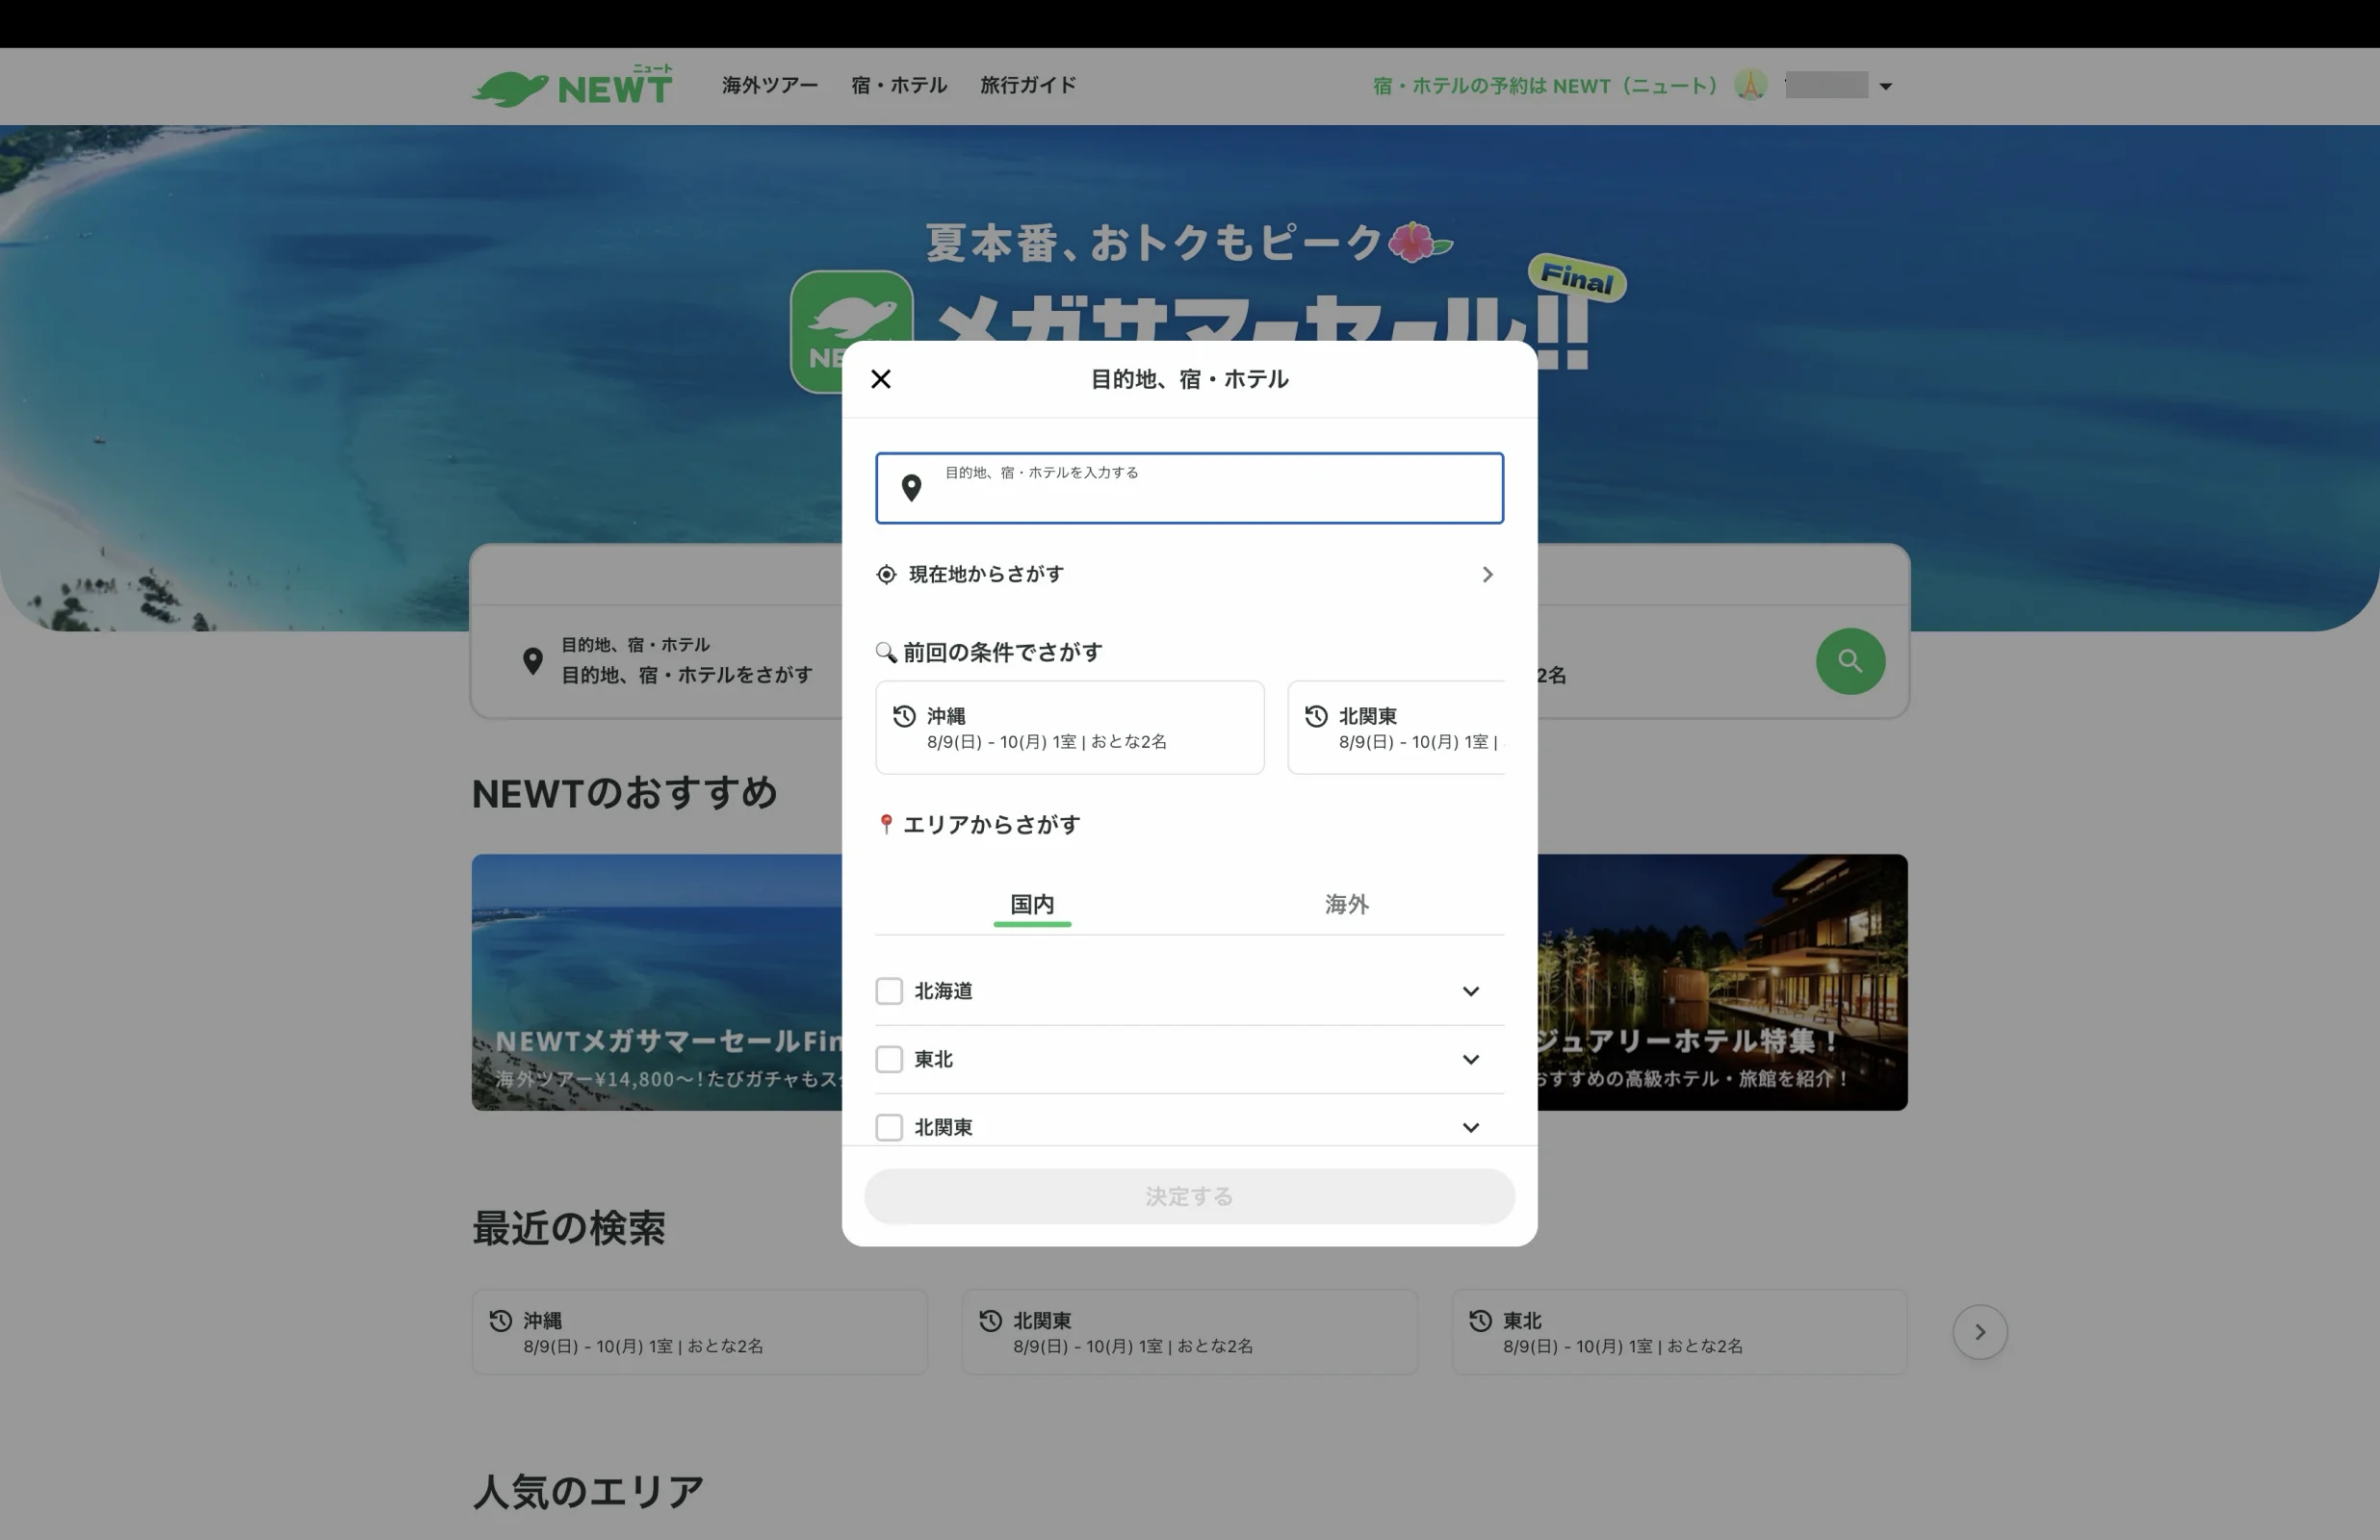This screenshot has height=1540, width=2380.
Task: Click 宿・ホテルの予約は NEWT（ニュート） text
Action: pos(1545,86)
